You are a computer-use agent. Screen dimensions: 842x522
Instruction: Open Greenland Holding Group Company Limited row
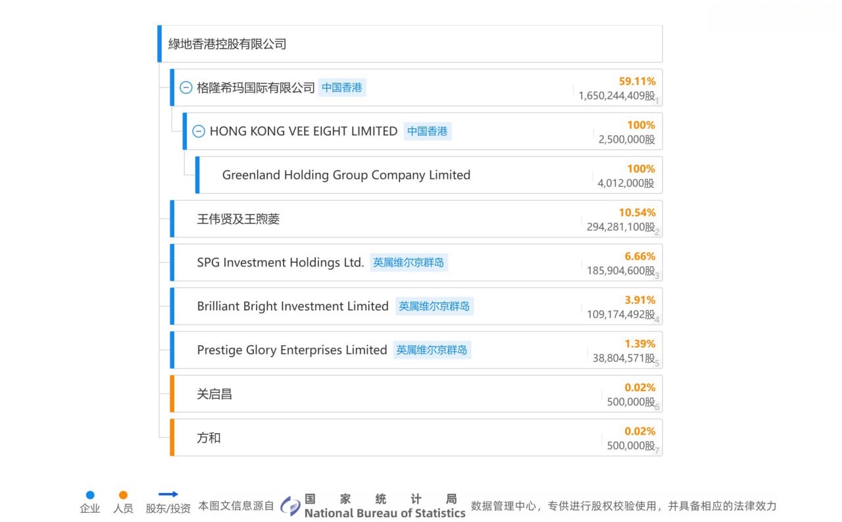429,175
